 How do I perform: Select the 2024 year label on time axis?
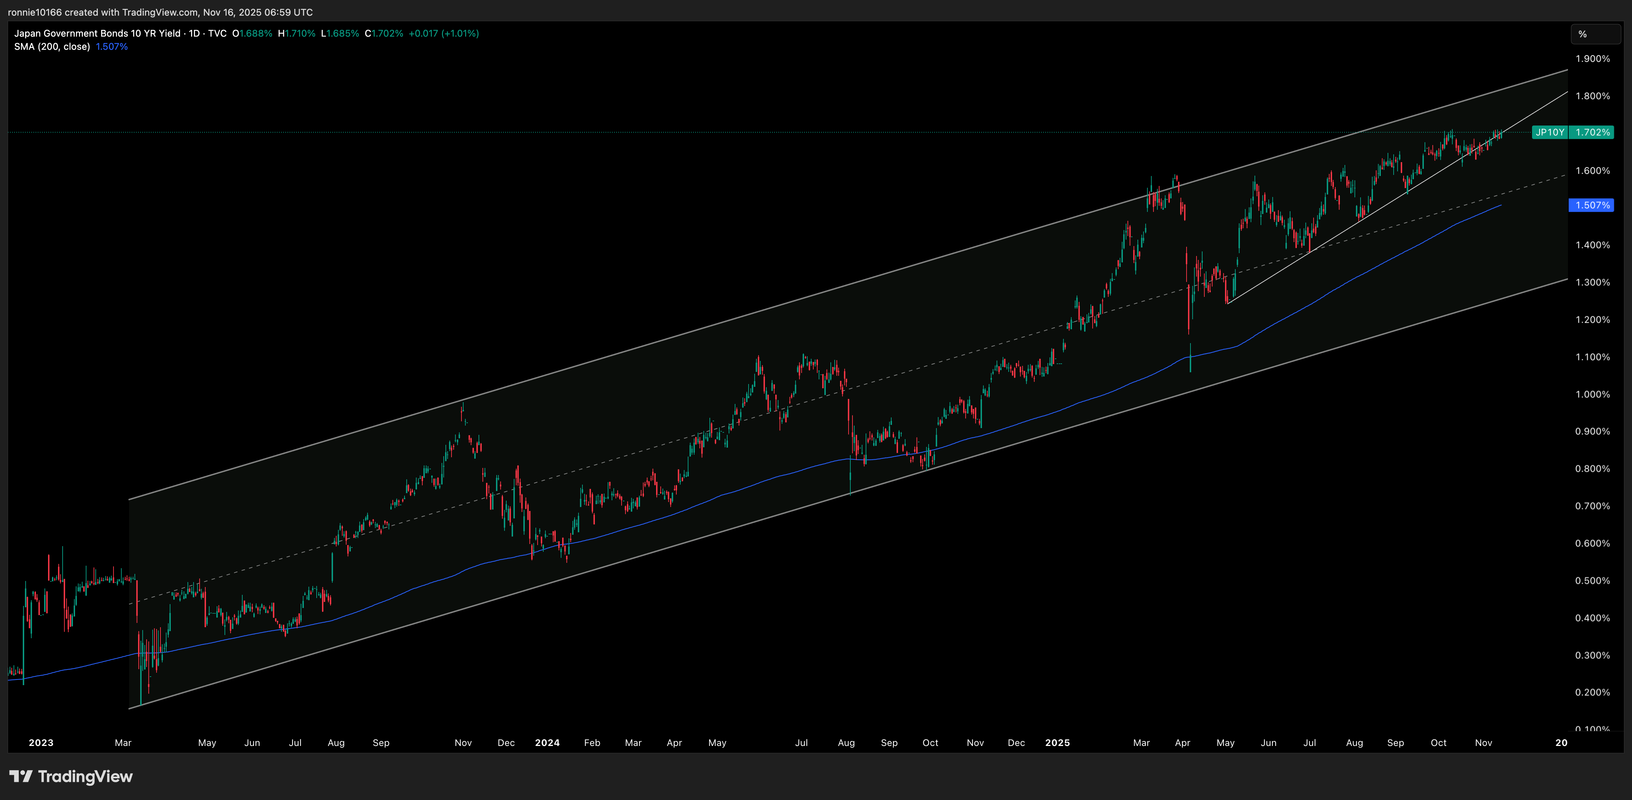547,742
